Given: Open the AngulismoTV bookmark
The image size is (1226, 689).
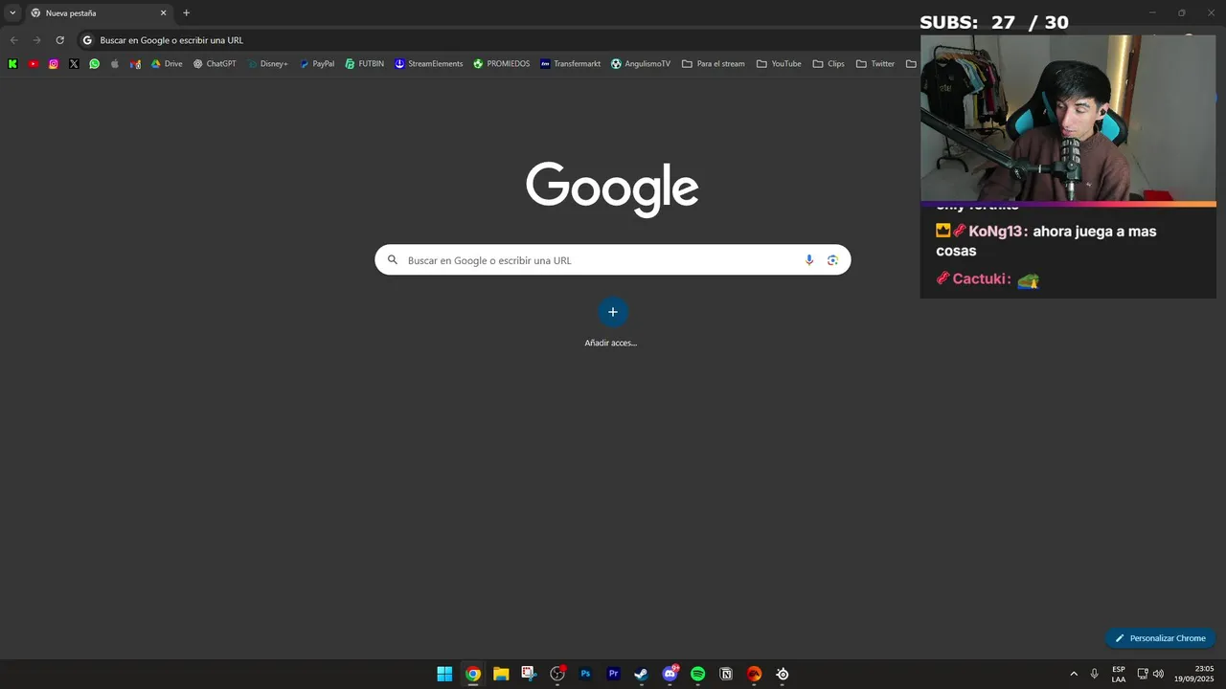Looking at the screenshot, I should (641, 64).
